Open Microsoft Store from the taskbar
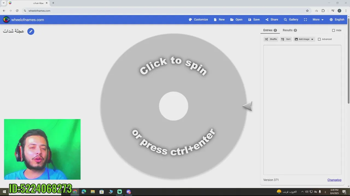This screenshot has height=196, width=350. point(102,192)
